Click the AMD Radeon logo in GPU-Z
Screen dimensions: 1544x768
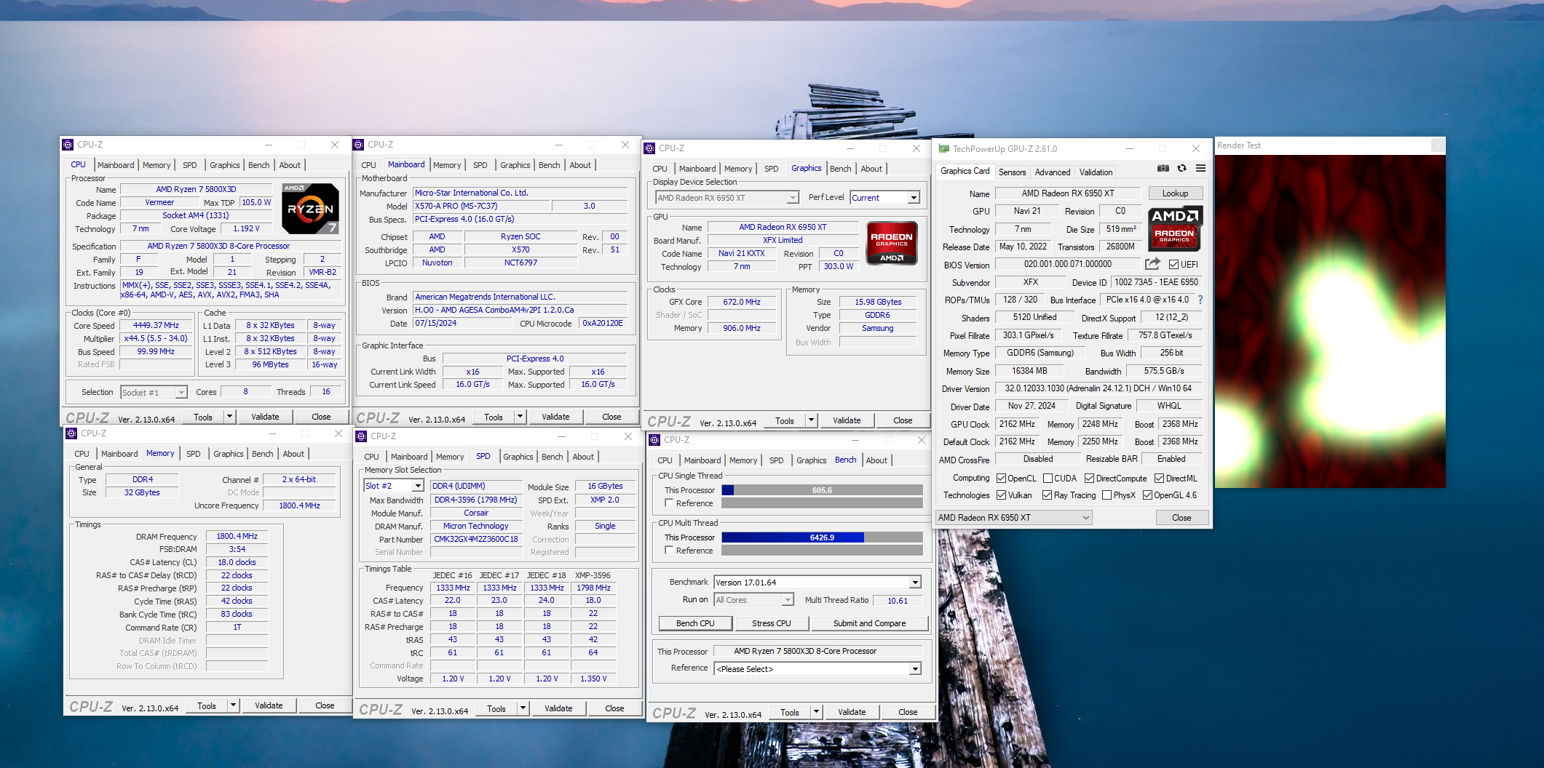click(1175, 228)
